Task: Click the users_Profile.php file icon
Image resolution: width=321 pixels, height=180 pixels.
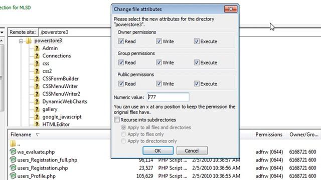Action: tap(13, 175)
